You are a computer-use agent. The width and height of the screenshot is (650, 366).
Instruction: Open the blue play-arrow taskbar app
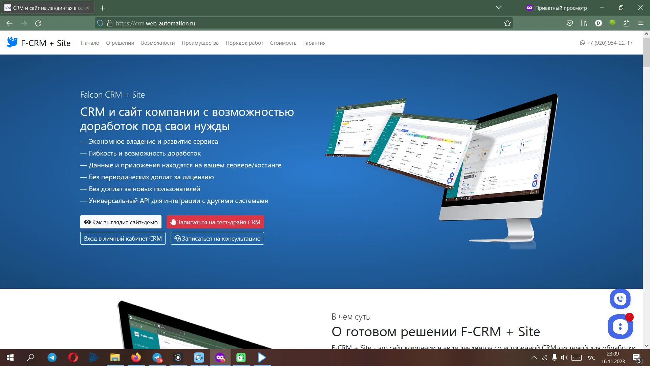pos(262,358)
